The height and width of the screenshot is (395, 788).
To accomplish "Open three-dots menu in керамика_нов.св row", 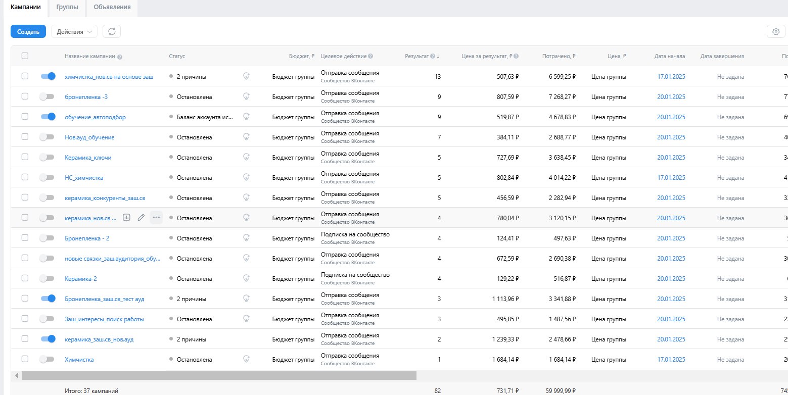I will [156, 218].
